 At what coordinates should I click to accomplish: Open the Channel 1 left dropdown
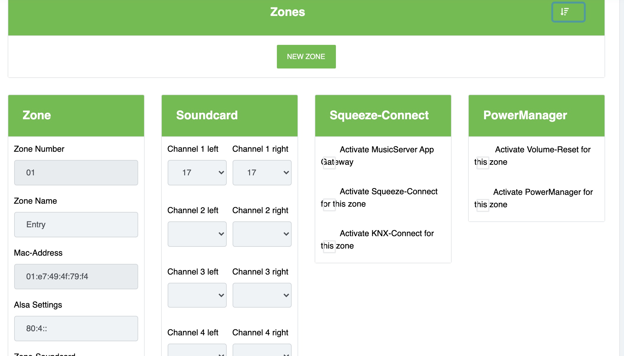tap(197, 173)
